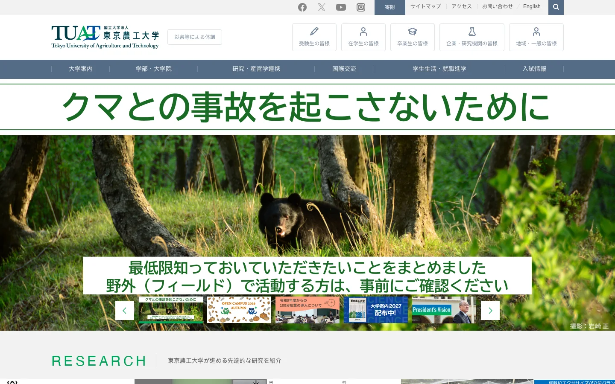Open the Facebook page icon
This screenshot has width=615, height=384.
point(302,7)
